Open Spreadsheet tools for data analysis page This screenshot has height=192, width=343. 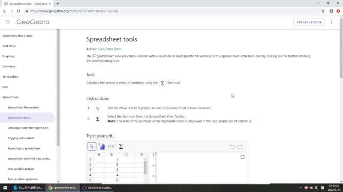29,159
